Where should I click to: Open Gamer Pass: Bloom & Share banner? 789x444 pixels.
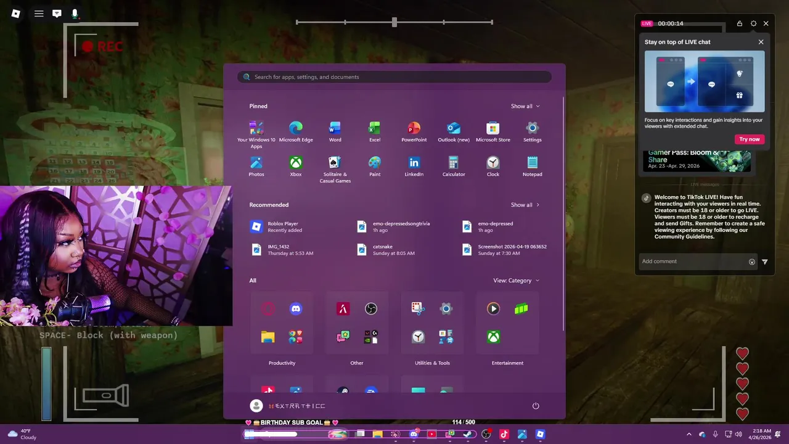tap(697, 161)
